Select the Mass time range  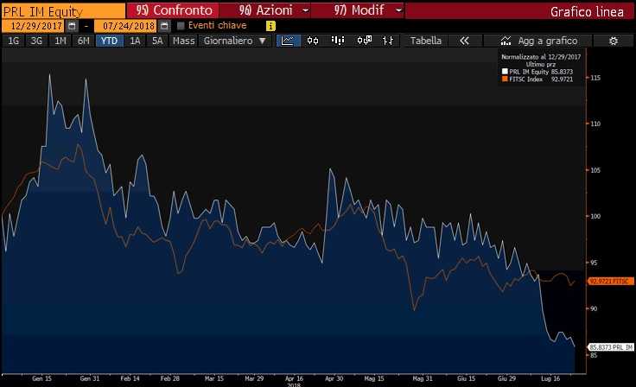click(x=183, y=41)
